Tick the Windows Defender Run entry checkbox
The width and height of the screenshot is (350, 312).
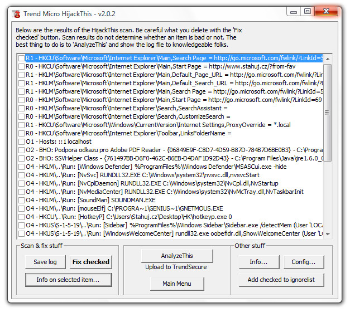(x=21, y=167)
